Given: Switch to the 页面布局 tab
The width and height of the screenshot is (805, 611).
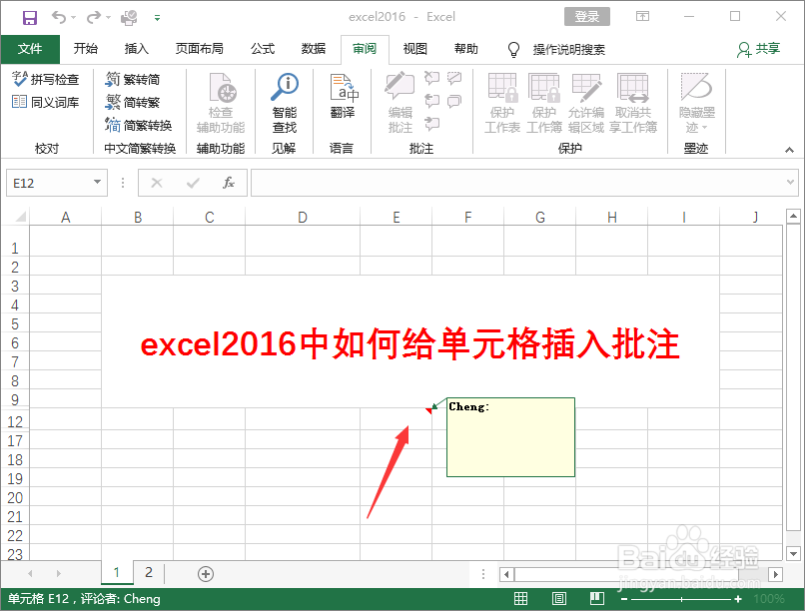Looking at the screenshot, I should point(199,49).
